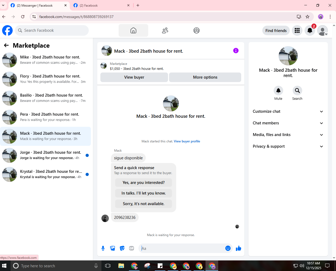Open the Chrome profile avatar
Screen dimensions: 336x271
(321, 17)
